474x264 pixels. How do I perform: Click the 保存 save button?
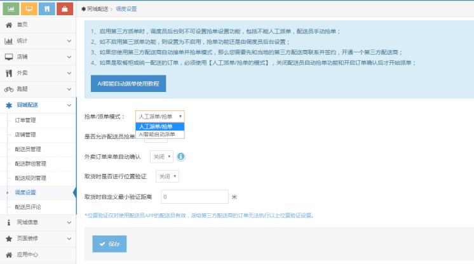point(109,243)
